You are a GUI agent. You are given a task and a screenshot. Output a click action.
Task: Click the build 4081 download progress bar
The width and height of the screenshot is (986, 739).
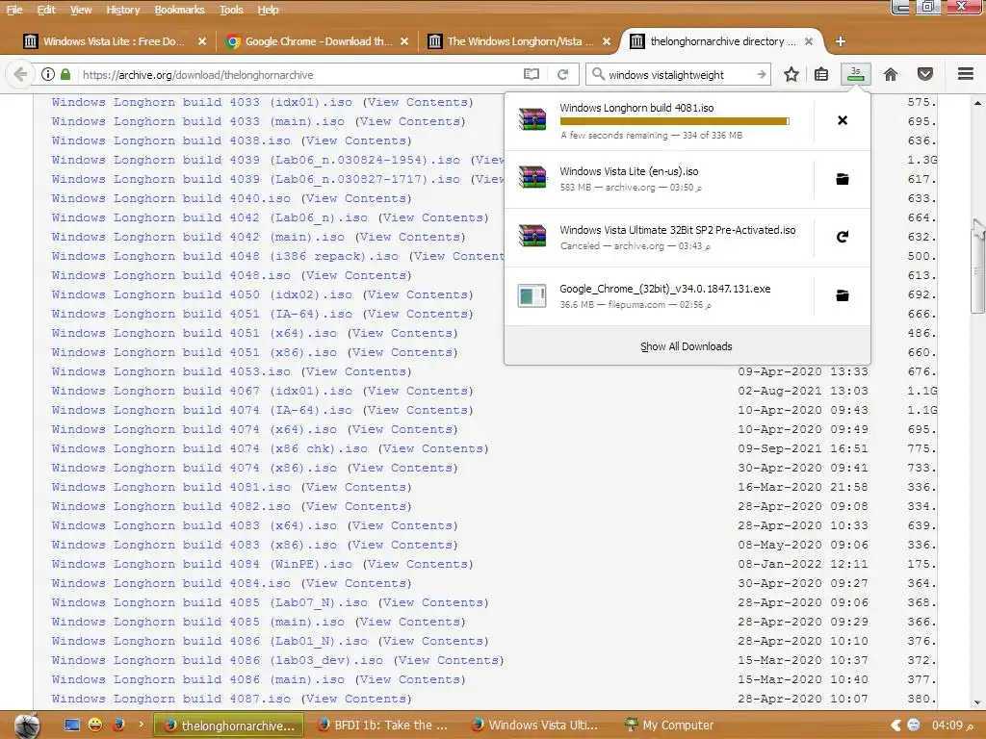[674, 121]
